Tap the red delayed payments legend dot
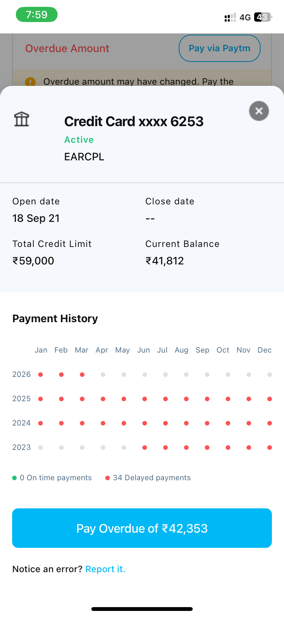The height and width of the screenshot is (617, 284). [x=108, y=478]
